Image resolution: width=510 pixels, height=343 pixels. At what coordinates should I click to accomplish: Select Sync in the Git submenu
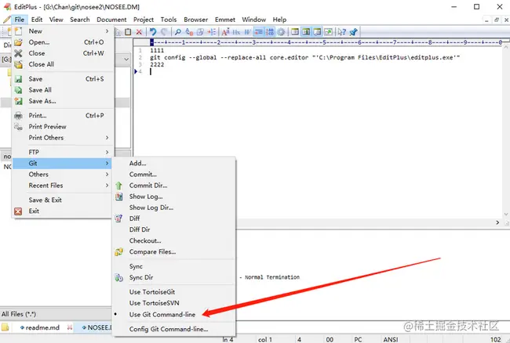pyautogui.click(x=174, y=266)
